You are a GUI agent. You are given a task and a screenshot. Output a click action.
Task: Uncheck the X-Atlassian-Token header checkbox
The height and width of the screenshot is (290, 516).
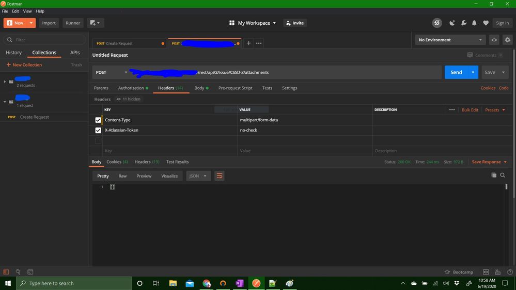pyautogui.click(x=98, y=130)
